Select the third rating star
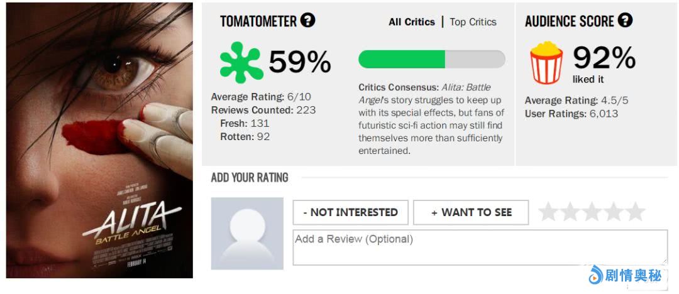Screen dimensions: 679x294 [x=592, y=212]
